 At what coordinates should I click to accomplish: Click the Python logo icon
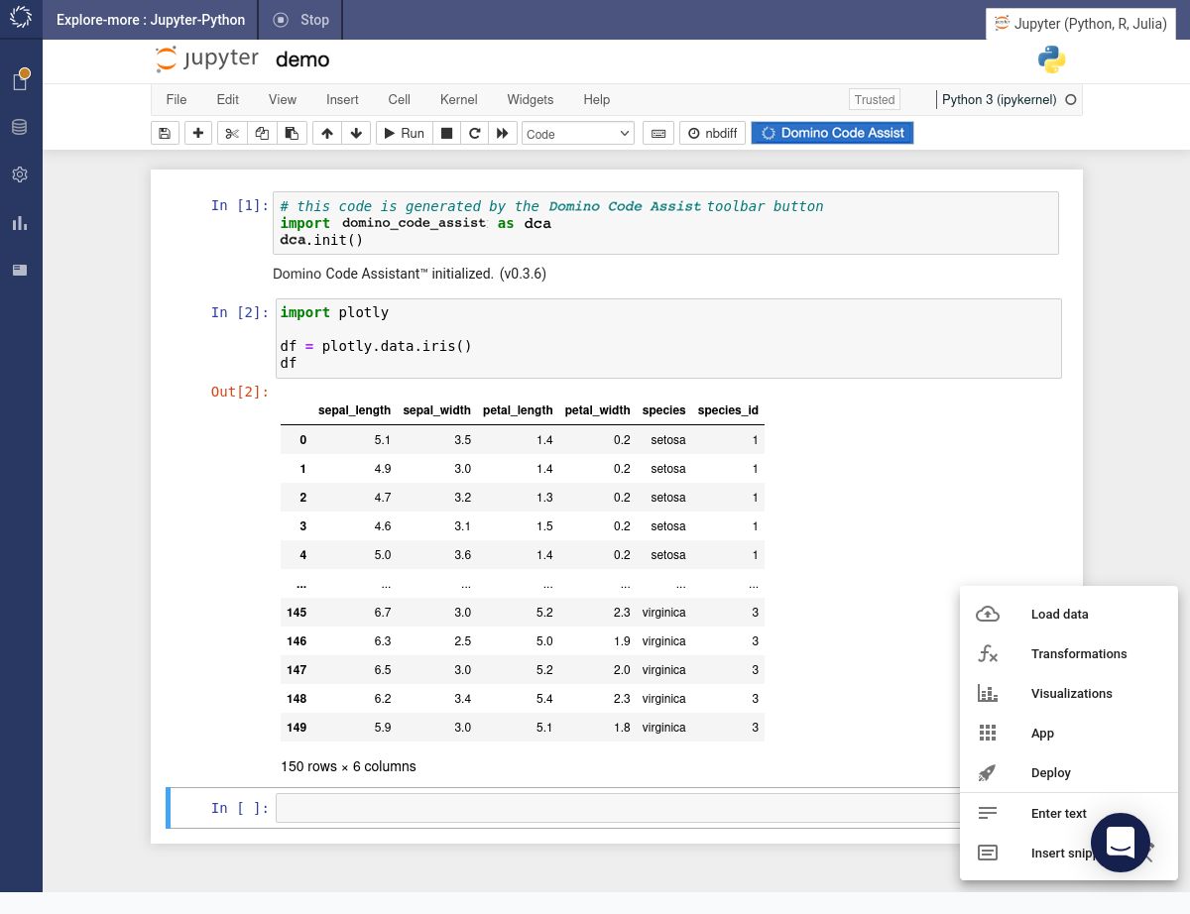(1051, 59)
